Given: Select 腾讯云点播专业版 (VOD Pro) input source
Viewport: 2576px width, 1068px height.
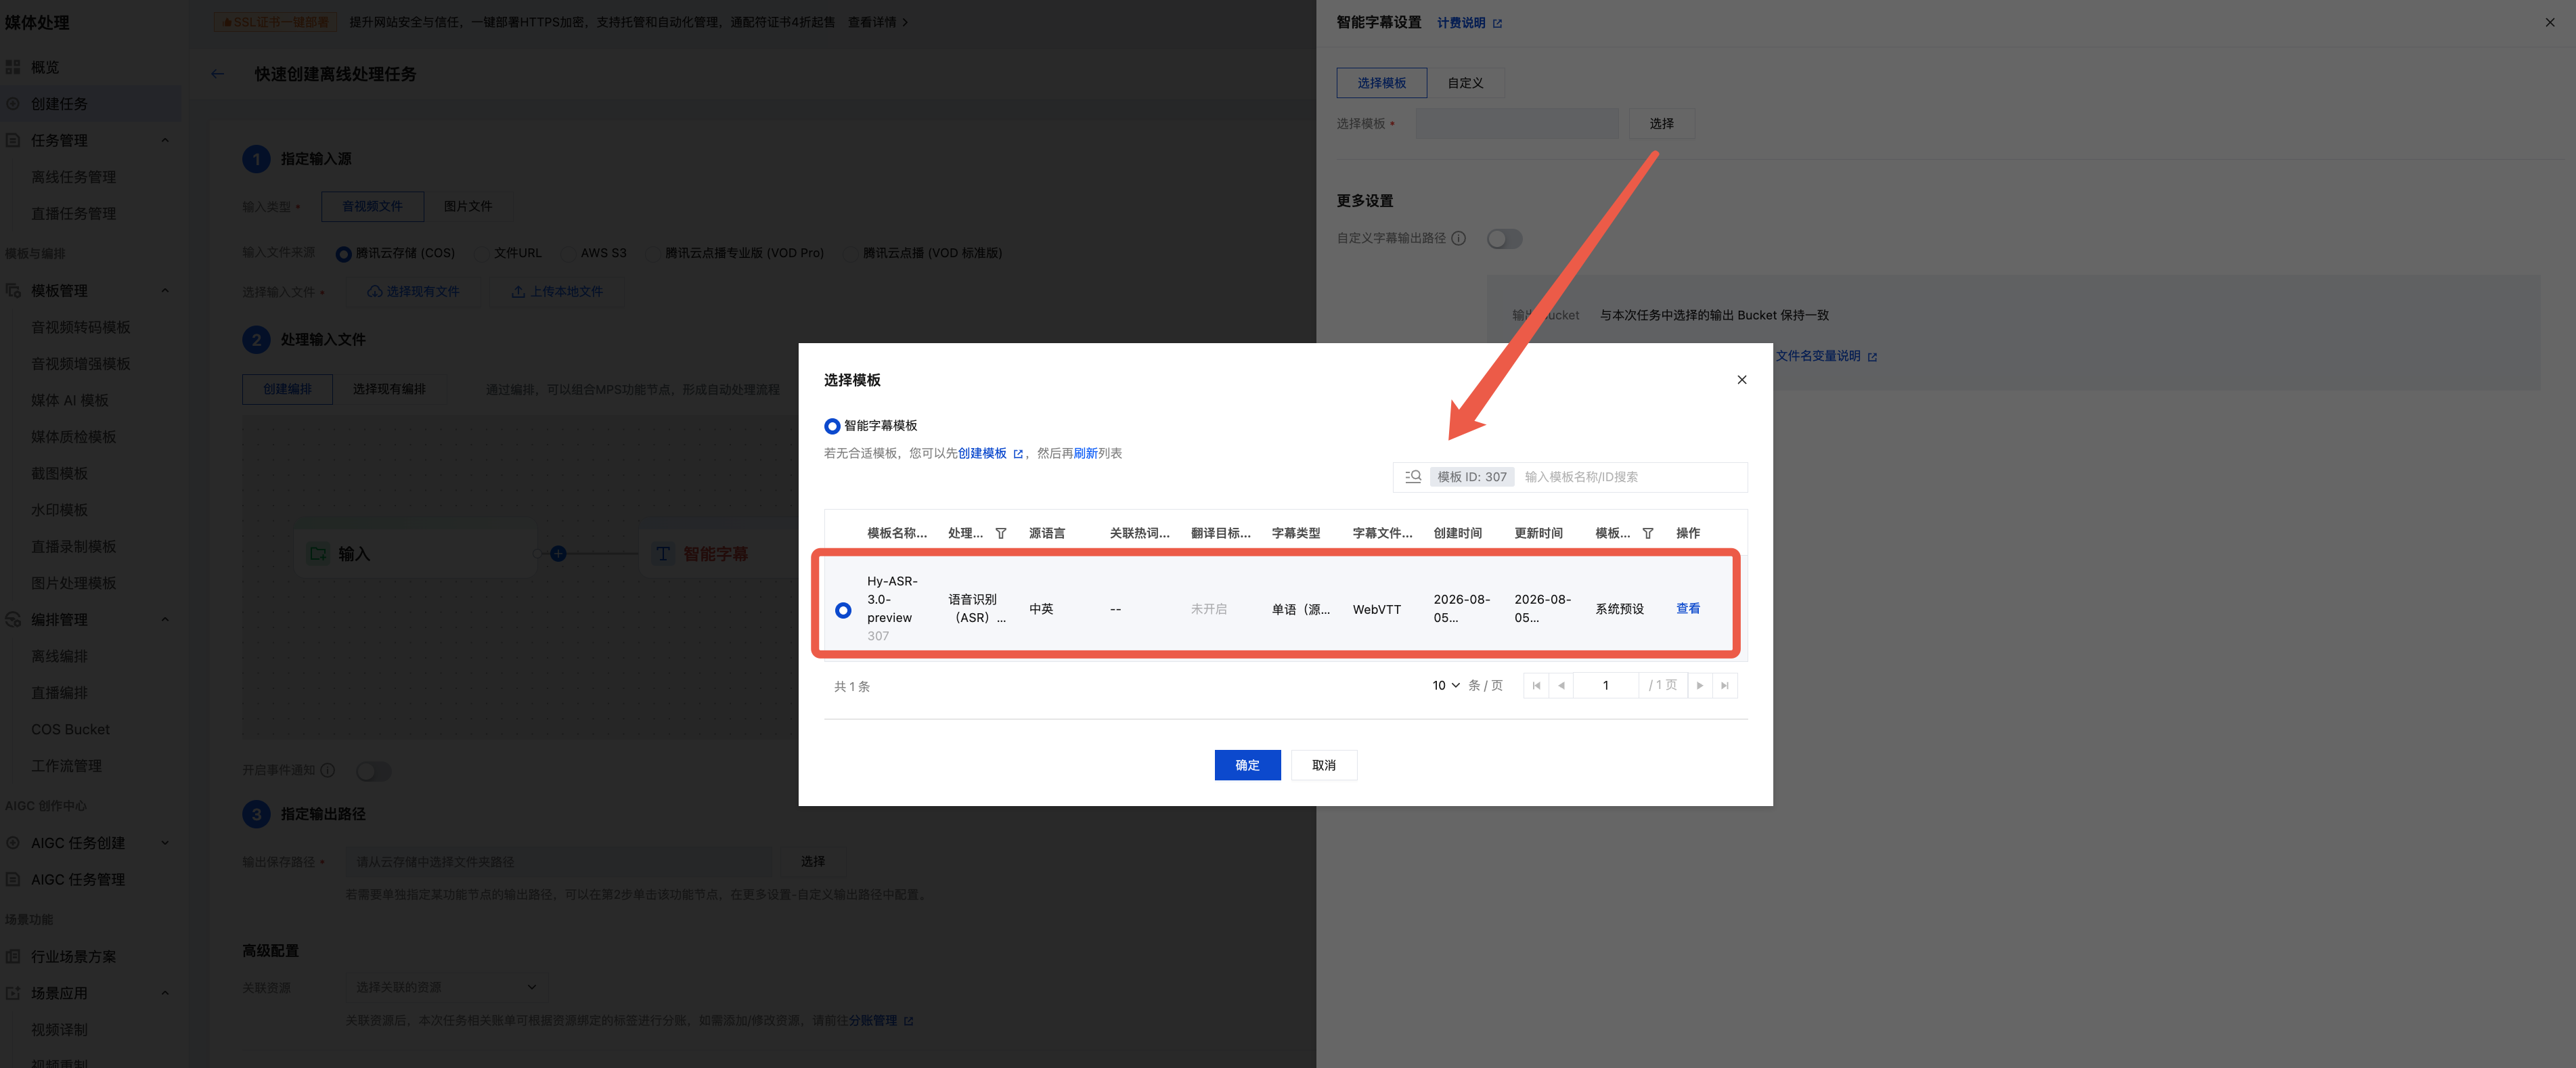Looking at the screenshot, I should coord(653,254).
